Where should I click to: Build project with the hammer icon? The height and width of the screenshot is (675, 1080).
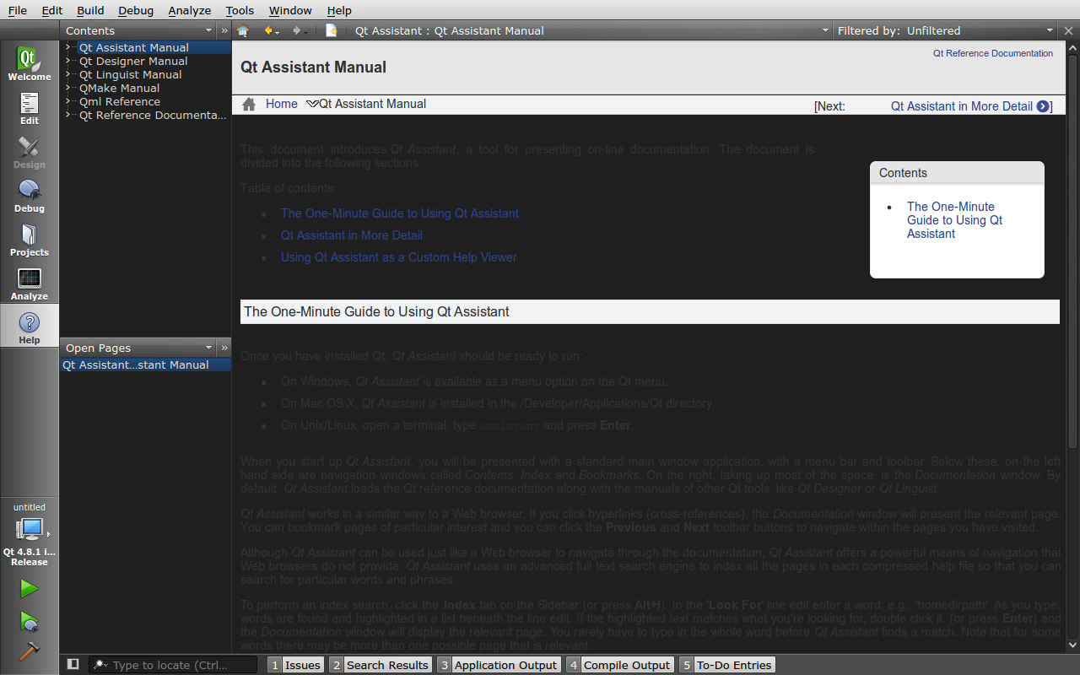pos(29,651)
